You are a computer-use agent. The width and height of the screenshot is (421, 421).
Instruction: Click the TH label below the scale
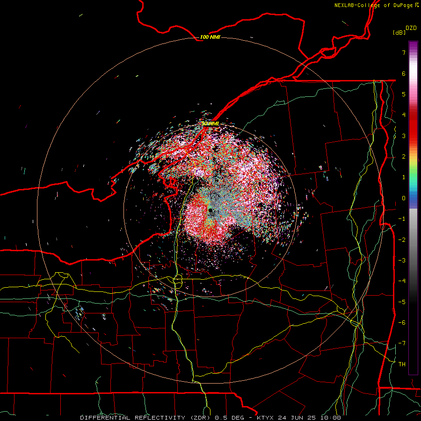402,364
